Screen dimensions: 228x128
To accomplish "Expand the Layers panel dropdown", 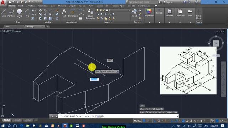I will pyautogui.click(x=108, y=22).
